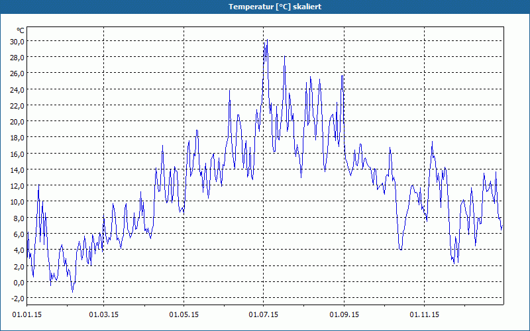Click the 01.03.15 date label
Viewport: 530px width, 331px height.
click(104, 315)
